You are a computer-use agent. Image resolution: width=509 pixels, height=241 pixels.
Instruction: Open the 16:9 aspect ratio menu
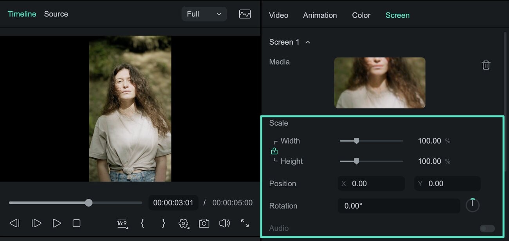tap(122, 223)
